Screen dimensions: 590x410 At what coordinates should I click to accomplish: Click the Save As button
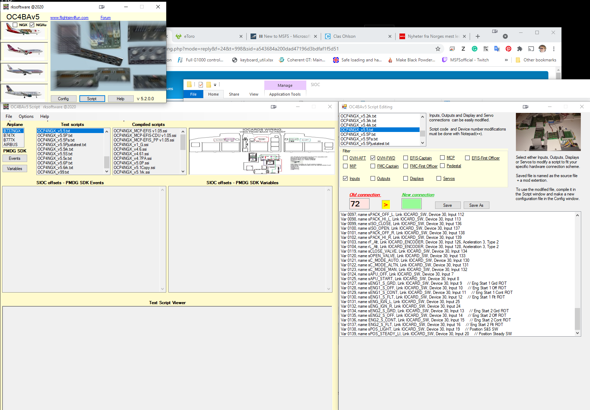pos(476,205)
